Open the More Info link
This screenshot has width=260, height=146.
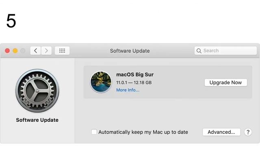(128, 90)
